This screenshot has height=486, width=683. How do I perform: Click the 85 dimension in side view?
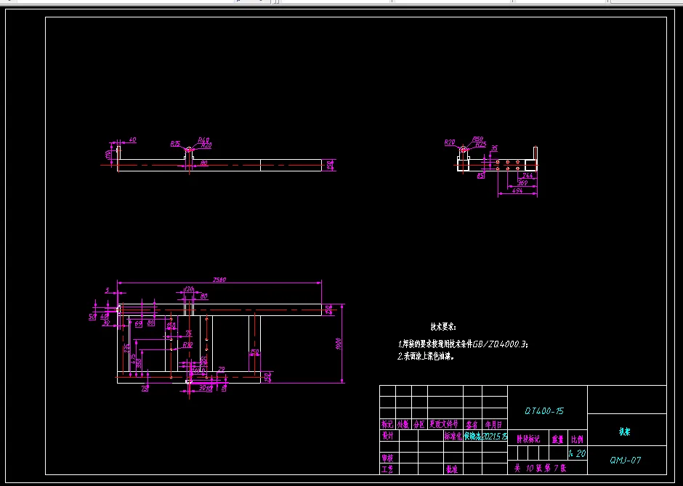480,176
